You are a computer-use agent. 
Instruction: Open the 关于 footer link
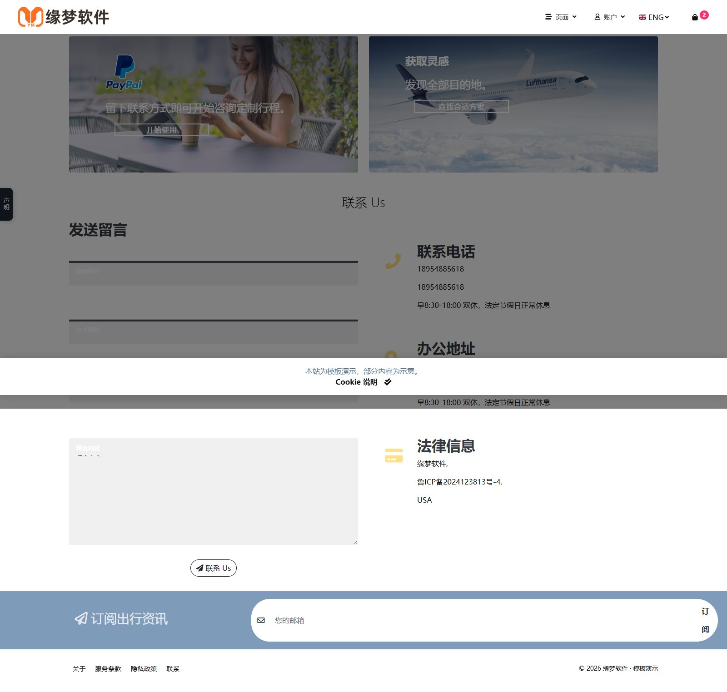point(79,669)
